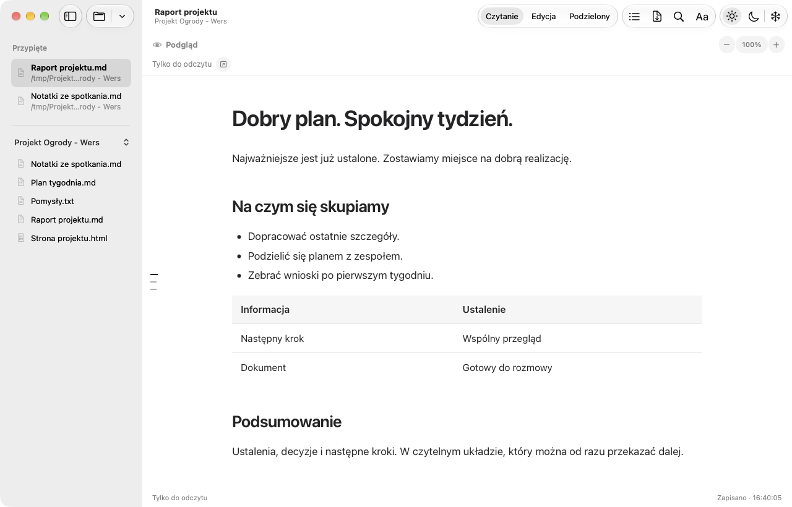This screenshot has width=792, height=507.
Task: Enable the dark theme moon icon
Action: point(754,17)
